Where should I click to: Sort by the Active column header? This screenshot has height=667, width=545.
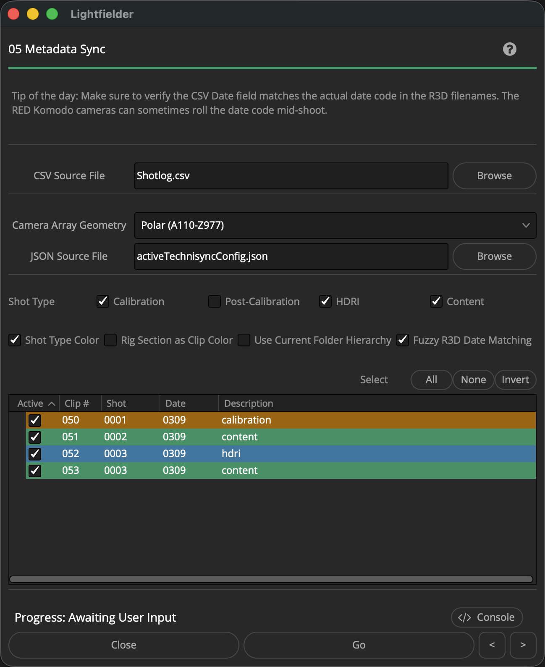34,403
